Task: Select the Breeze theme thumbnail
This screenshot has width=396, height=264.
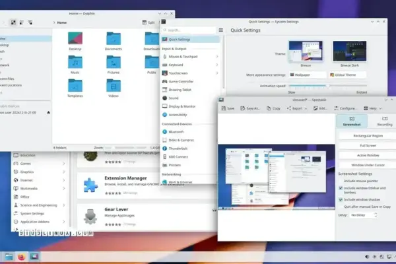Action: (306, 51)
